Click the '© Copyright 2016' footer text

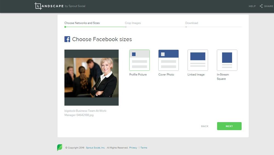click(x=75, y=148)
